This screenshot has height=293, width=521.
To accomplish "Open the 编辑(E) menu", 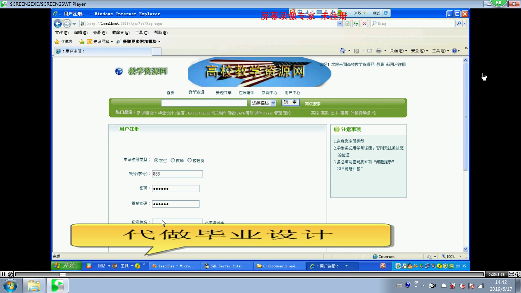I will tap(81, 33).
